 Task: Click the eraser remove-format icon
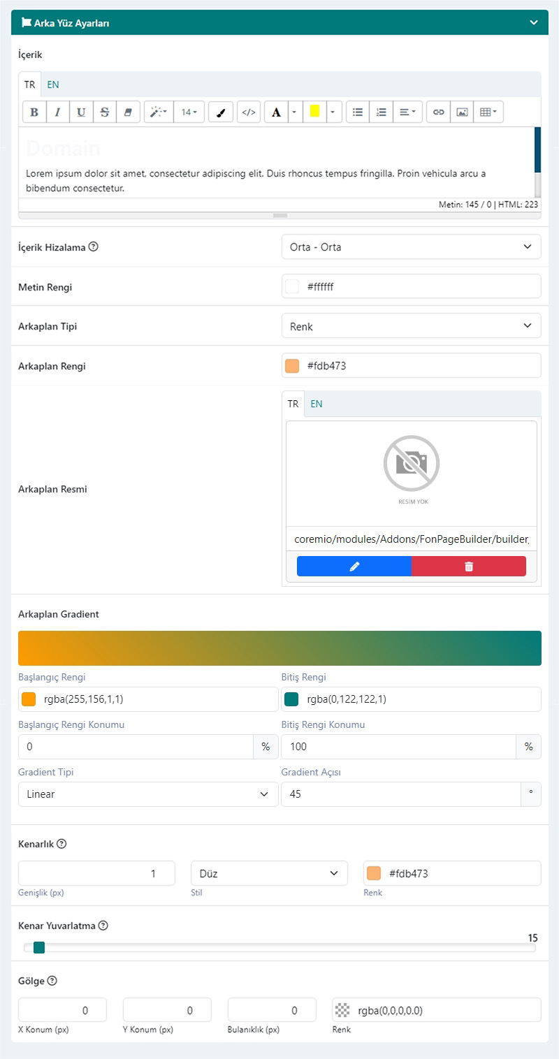[128, 112]
